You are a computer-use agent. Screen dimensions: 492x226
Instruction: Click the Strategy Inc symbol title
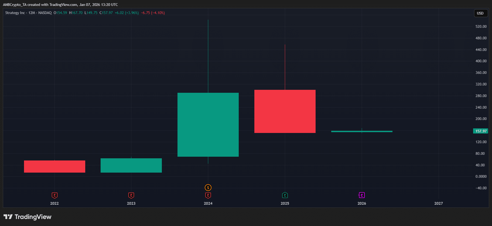point(15,13)
